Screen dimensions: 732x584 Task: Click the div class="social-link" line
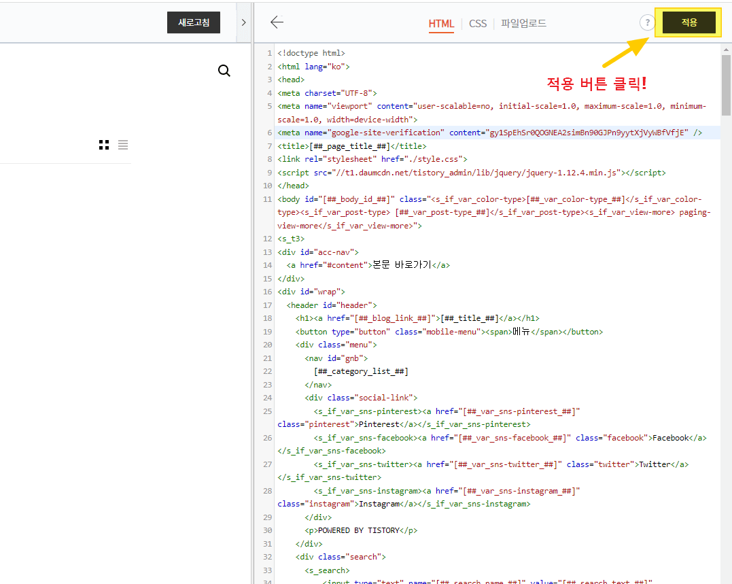[361, 398]
